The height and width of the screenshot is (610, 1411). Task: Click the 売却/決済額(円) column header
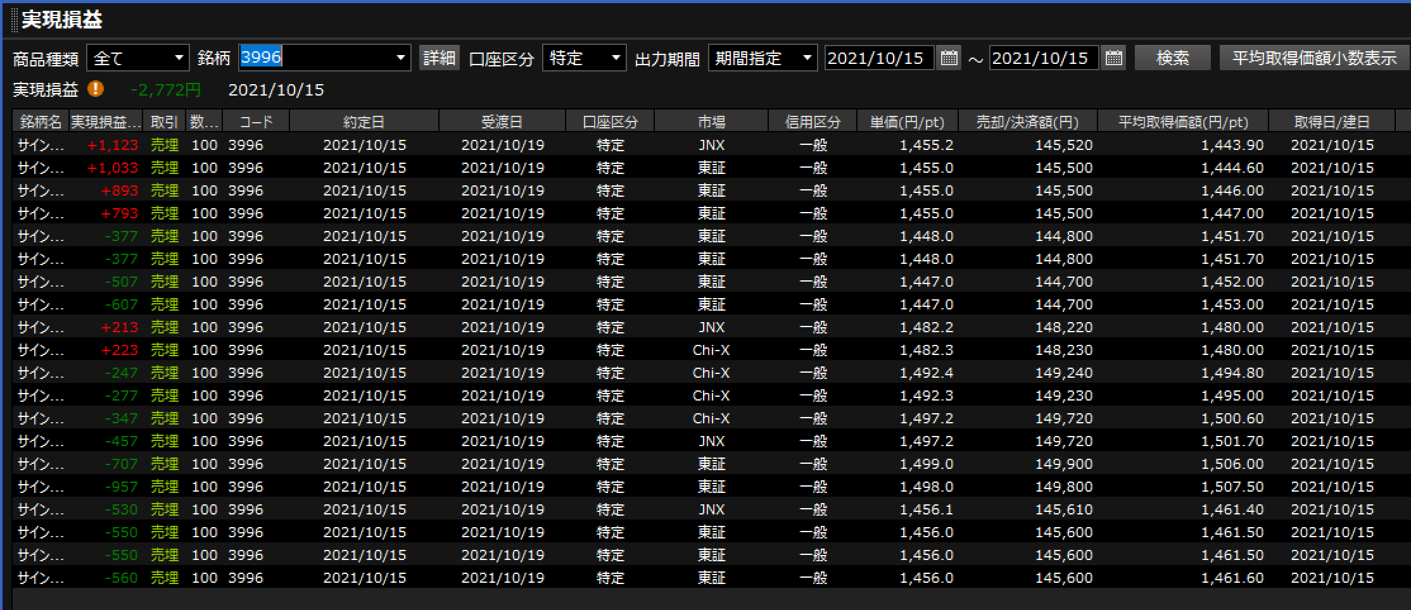(1027, 121)
